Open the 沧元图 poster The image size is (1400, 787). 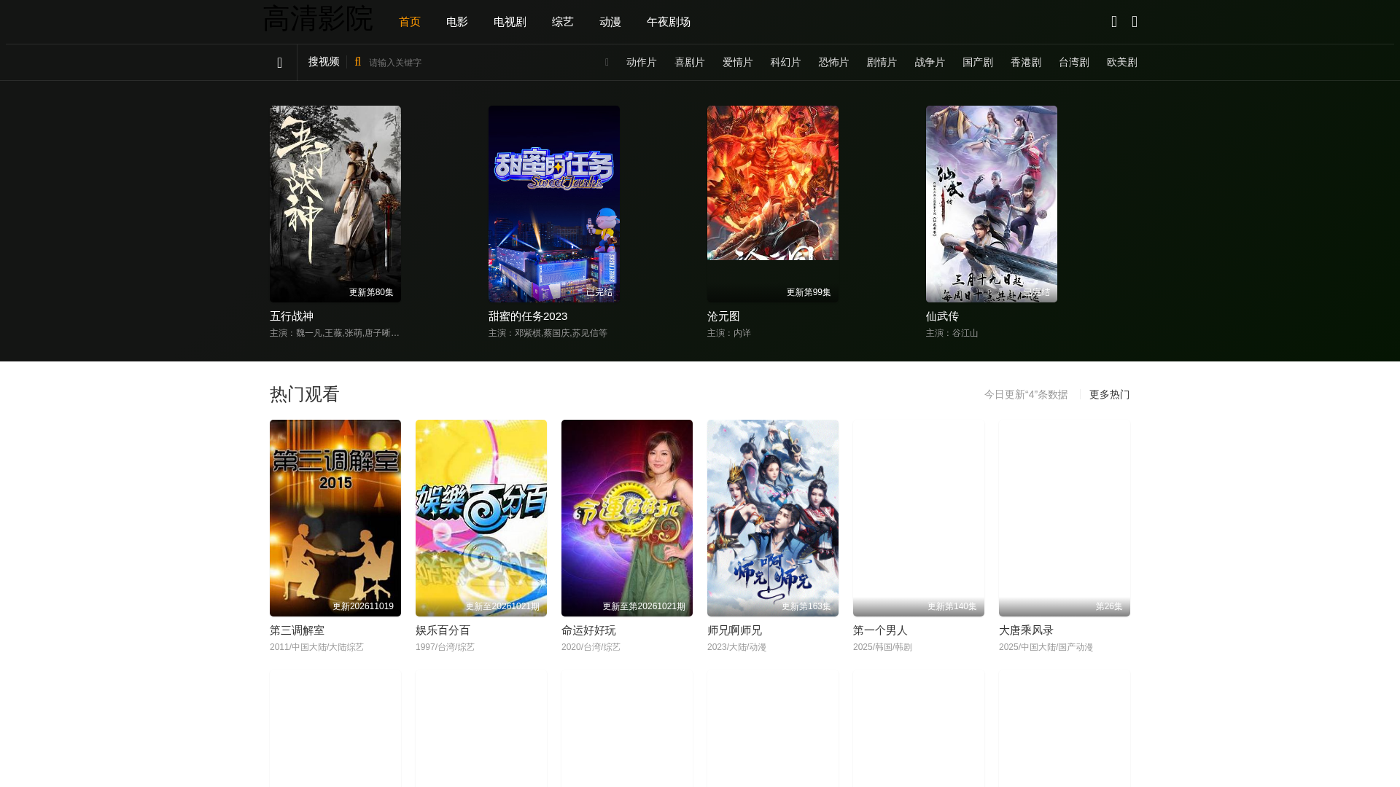(773, 204)
